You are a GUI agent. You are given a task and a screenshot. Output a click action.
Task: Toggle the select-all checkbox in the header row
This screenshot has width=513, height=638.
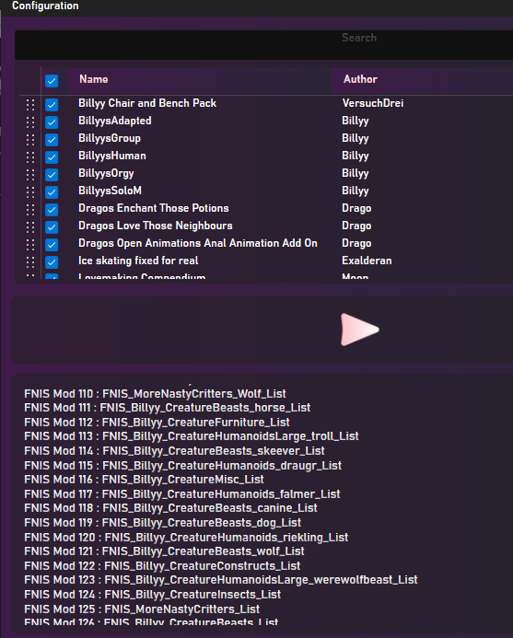point(52,81)
